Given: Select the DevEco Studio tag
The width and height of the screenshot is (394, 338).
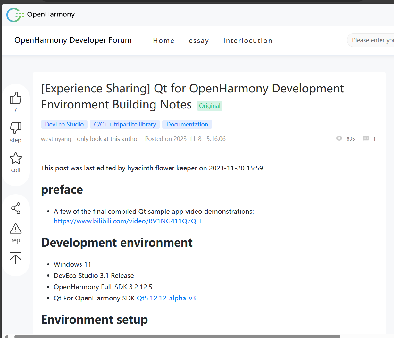Looking at the screenshot, I should pos(64,124).
